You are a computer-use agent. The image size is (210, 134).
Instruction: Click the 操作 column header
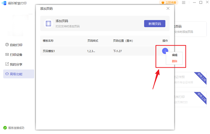[x=165, y=41]
